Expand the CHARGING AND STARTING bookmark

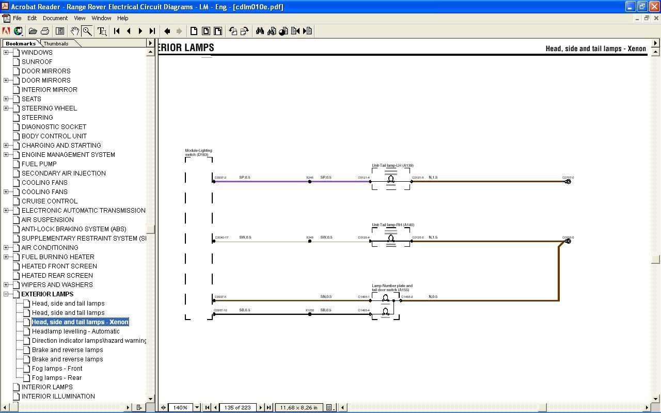(x=6, y=145)
